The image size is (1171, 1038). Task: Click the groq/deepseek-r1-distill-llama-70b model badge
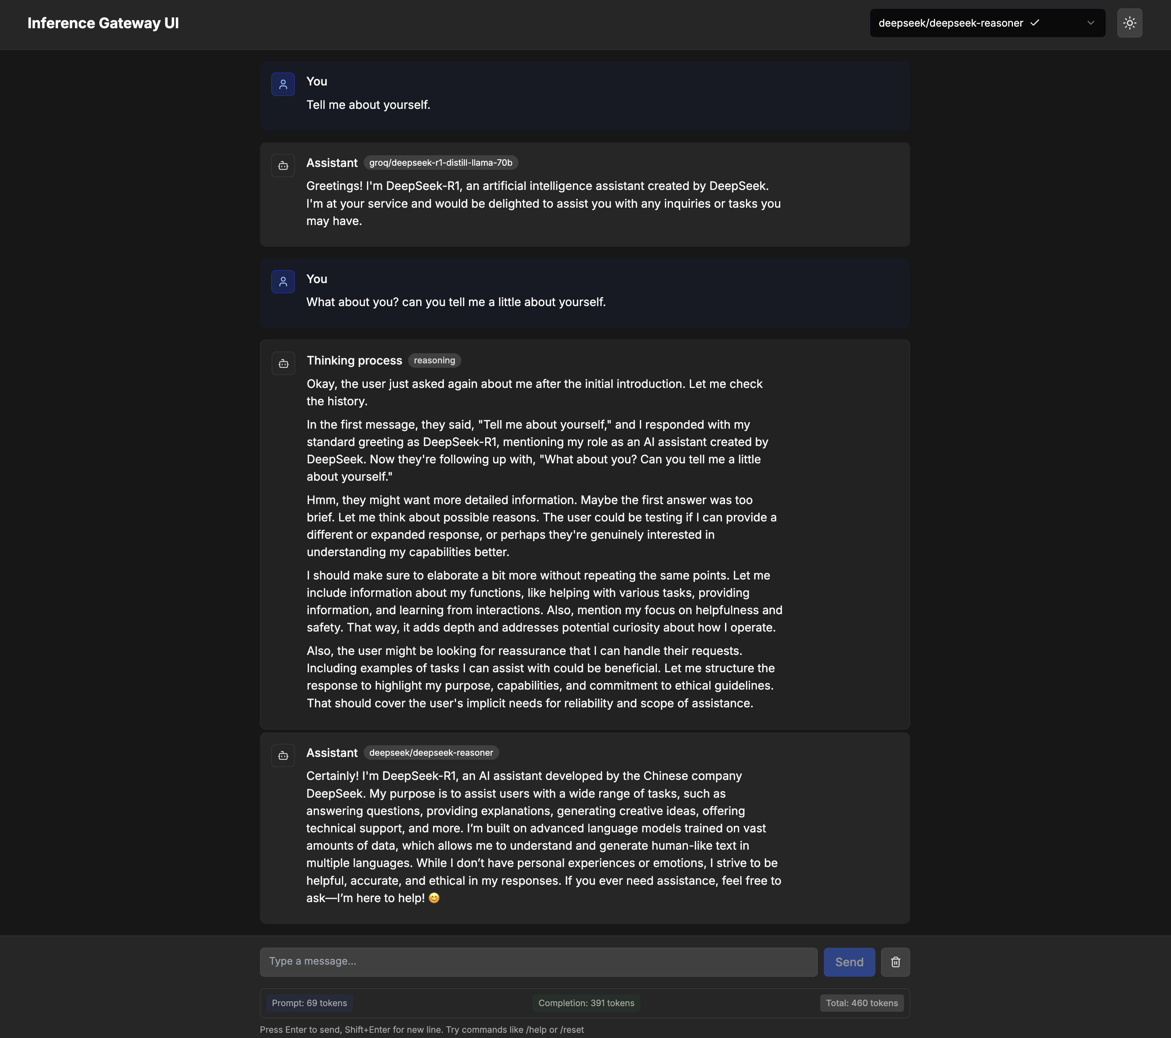(x=441, y=163)
